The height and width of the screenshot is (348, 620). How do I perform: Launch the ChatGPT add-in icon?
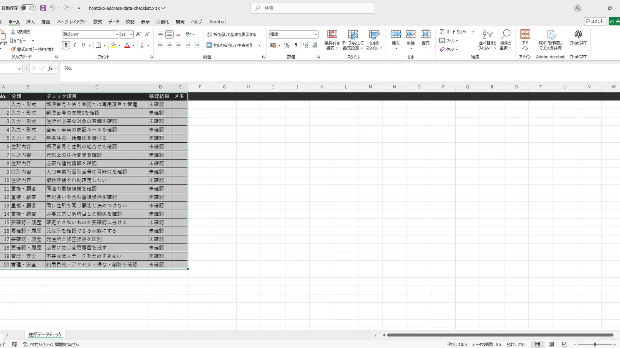coord(578,38)
